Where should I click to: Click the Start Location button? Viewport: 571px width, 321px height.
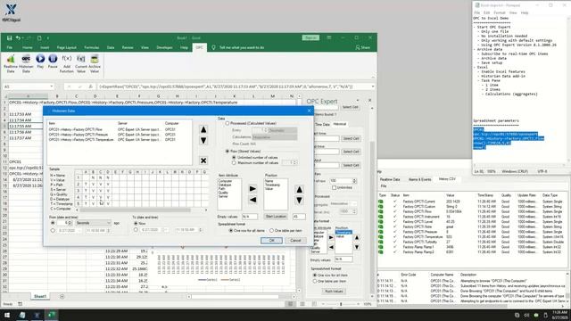pos(276,217)
